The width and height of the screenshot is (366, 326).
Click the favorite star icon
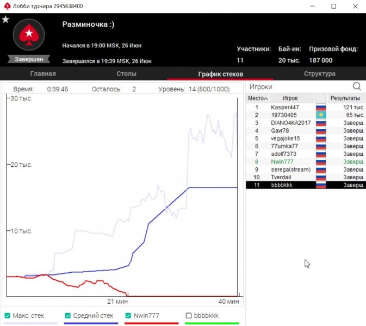tap(5, 20)
